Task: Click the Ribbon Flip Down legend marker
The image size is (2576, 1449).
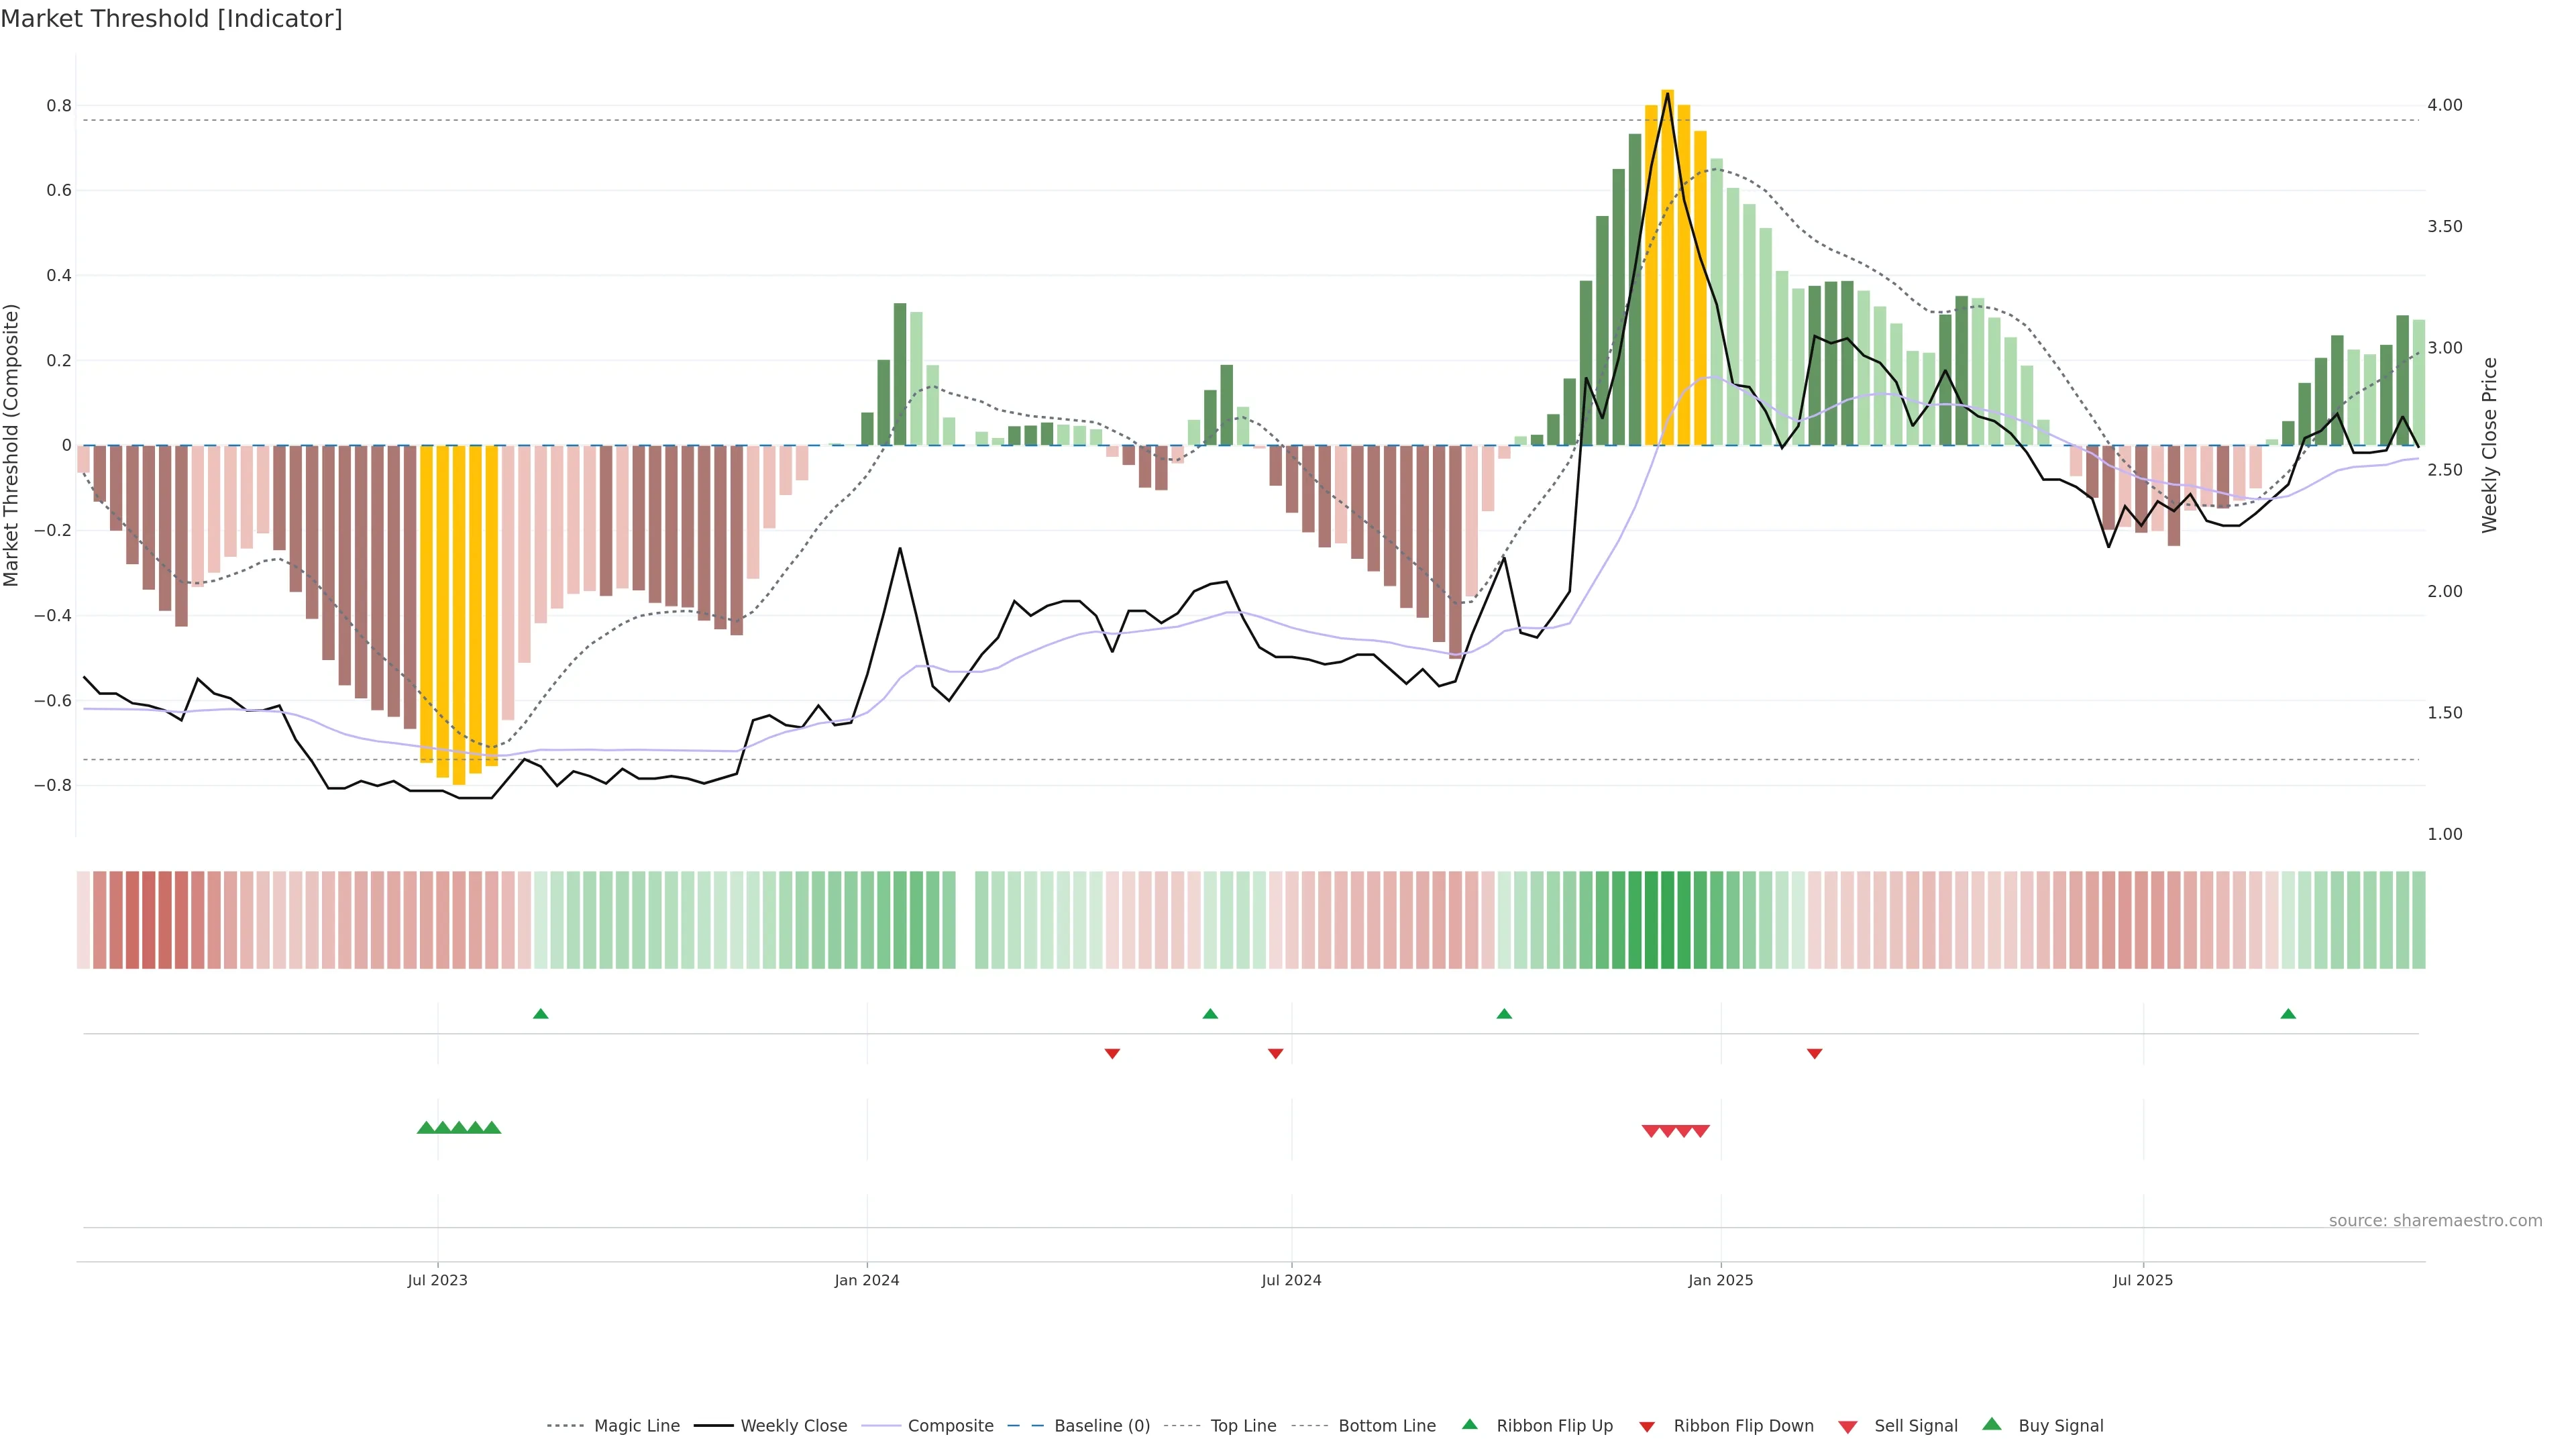Action: [1647, 1426]
